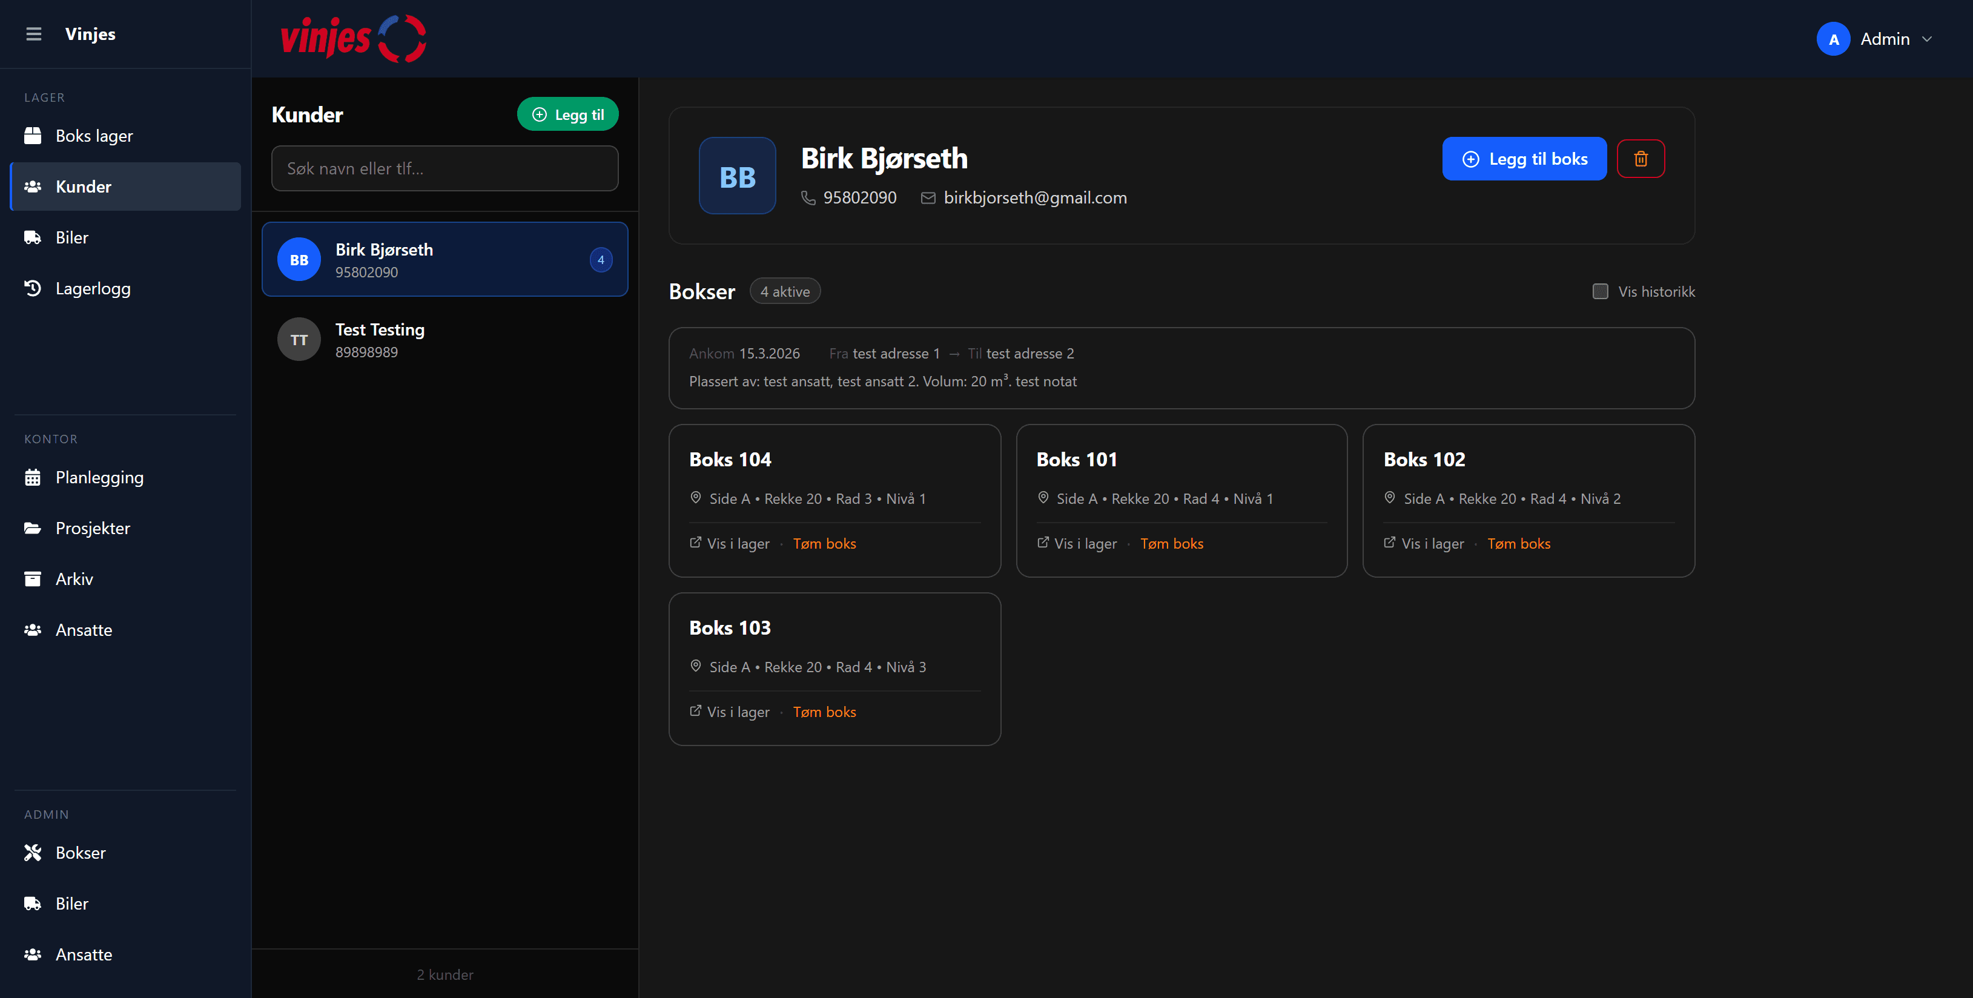The image size is (1973, 998).
Task: Expand the Admin user dropdown chevron
Action: coord(1927,39)
